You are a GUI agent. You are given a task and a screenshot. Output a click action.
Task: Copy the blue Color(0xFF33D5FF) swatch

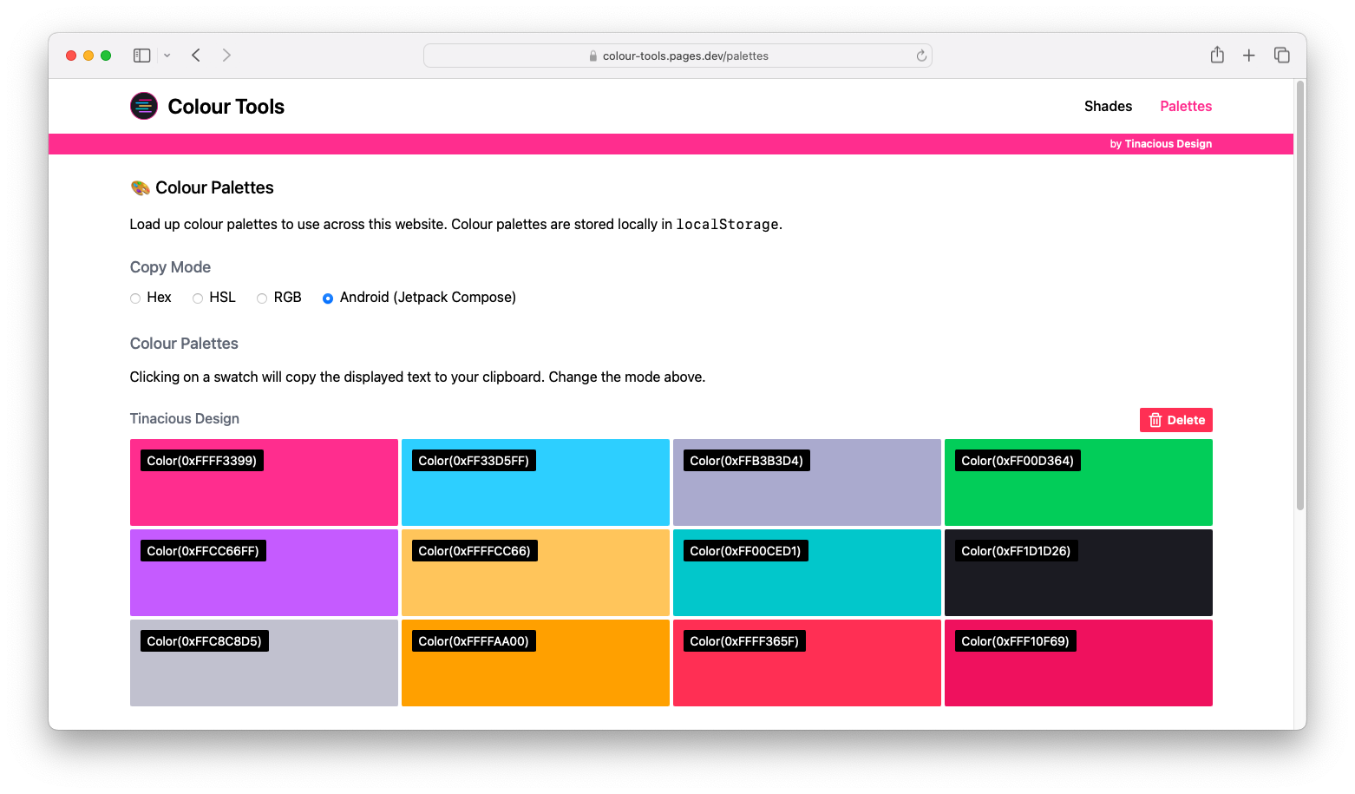(x=535, y=482)
